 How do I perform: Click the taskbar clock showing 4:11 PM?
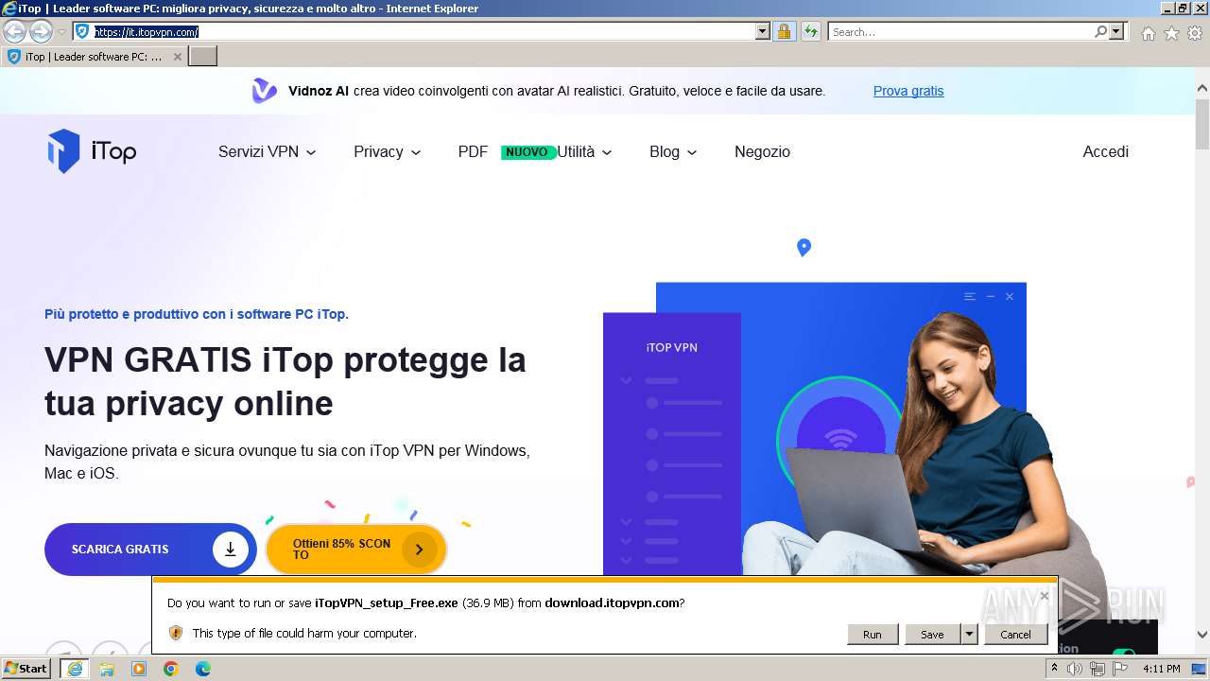1162,669
